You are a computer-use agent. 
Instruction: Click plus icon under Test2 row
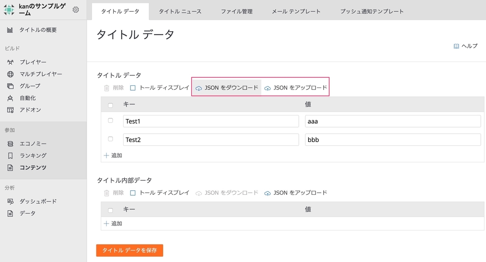click(107, 155)
